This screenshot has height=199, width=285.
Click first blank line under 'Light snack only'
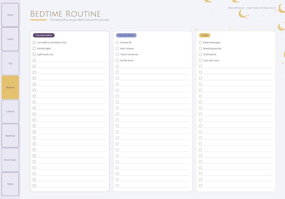pos(72,61)
